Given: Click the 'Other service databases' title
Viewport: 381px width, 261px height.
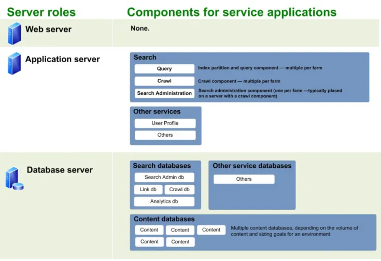Looking at the screenshot, I should tap(252, 166).
